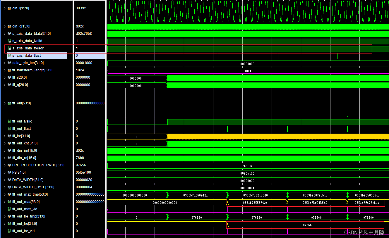The image size is (389, 238).
Task: Click the signal icon beside fft_out_tvalid
Action: (x=9, y=121)
